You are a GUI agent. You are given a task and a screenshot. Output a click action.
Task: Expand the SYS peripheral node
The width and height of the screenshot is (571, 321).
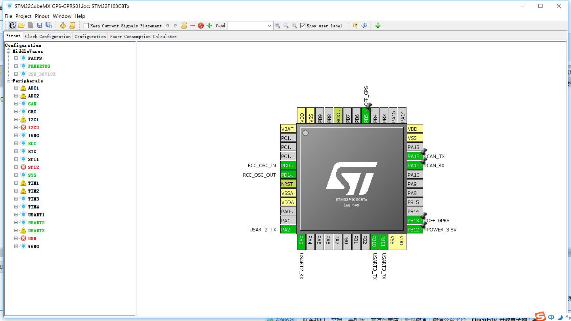coord(16,175)
